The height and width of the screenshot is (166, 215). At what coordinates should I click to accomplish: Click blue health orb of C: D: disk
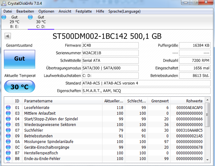pyautogui.click(x=30, y=17)
